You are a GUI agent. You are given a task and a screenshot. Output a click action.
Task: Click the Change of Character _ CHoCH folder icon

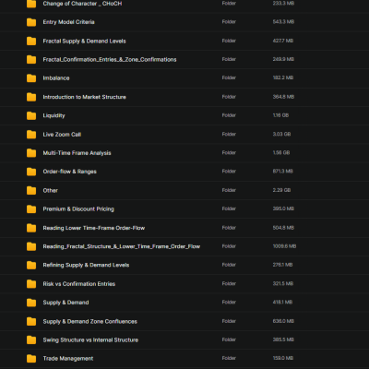tap(31, 4)
